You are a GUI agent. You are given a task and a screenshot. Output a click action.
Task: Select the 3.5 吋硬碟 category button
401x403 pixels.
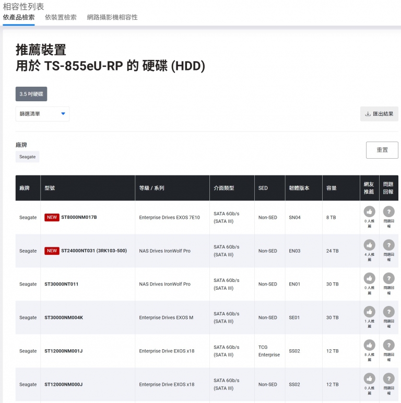click(x=31, y=94)
